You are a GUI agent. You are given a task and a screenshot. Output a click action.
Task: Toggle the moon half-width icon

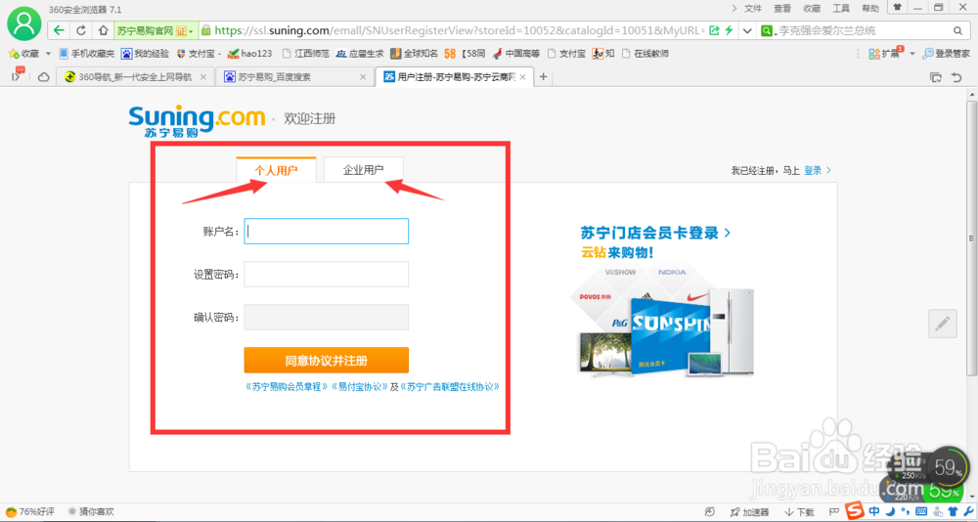click(891, 512)
